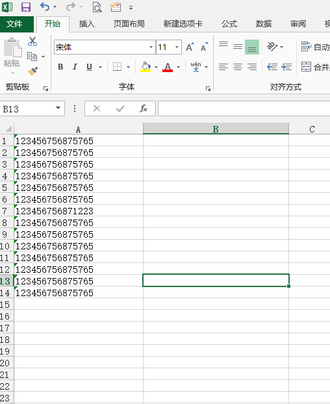330x404 pixels.
Task: Expand fill color dropdown arrow
Action: click(156, 67)
